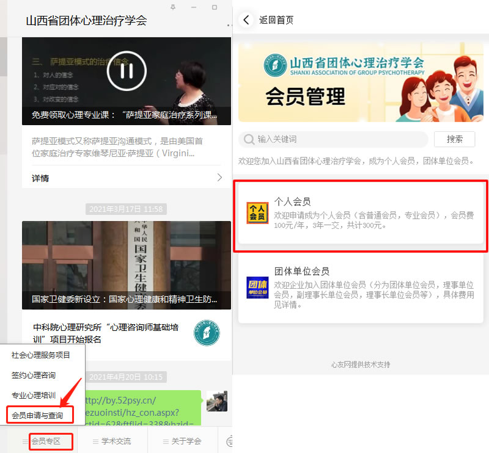Expand the 学术交流 bottom menu
Image resolution: width=489 pixels, height=453 pixels.
pos(112,441)
